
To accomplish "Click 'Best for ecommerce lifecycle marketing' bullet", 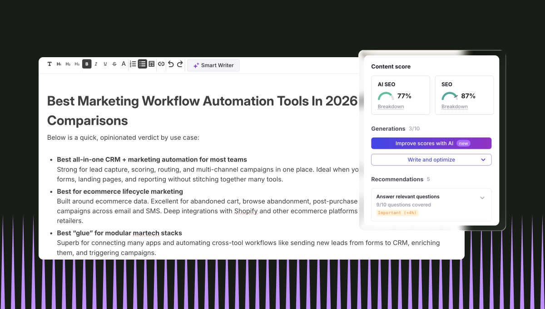I will click(x=120, y=191).
